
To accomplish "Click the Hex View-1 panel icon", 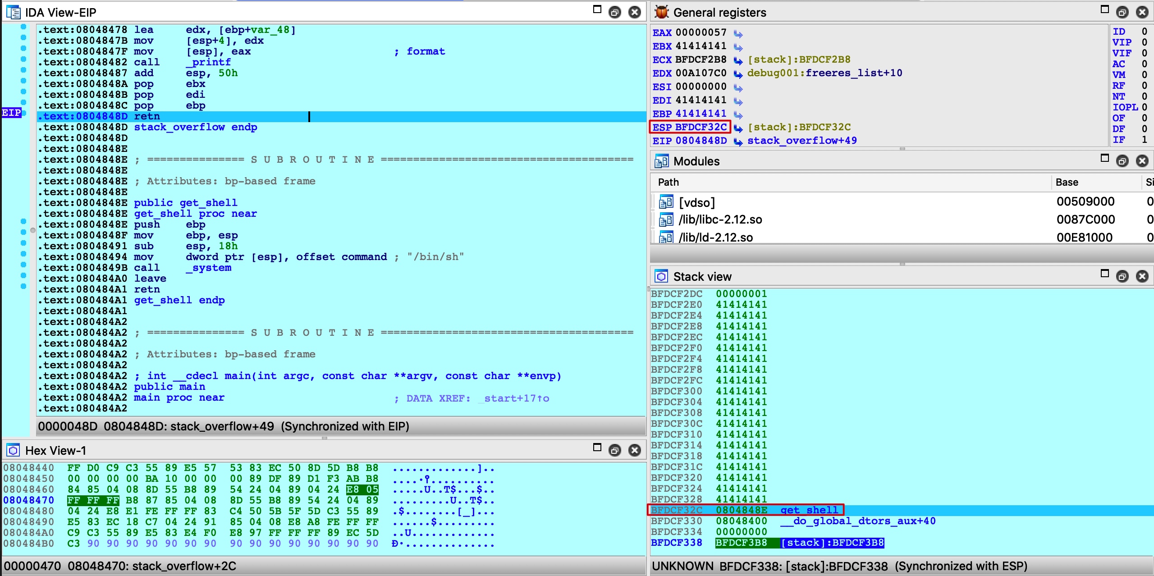I will click(14, 450).
